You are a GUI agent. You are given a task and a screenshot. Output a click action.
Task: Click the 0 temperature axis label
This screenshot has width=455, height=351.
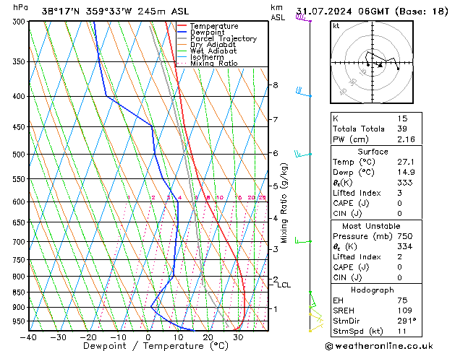click(148, 337)
